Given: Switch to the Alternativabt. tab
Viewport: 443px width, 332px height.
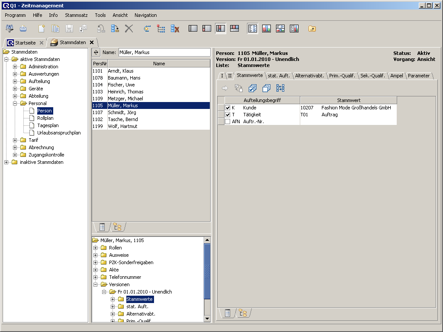Looking at the screenshot, I should point(309,76).
